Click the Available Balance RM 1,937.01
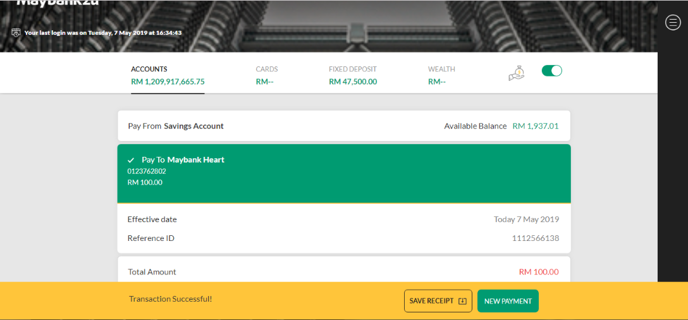The width and height of the screenshot is (688, 320). [x=536, y=126]
